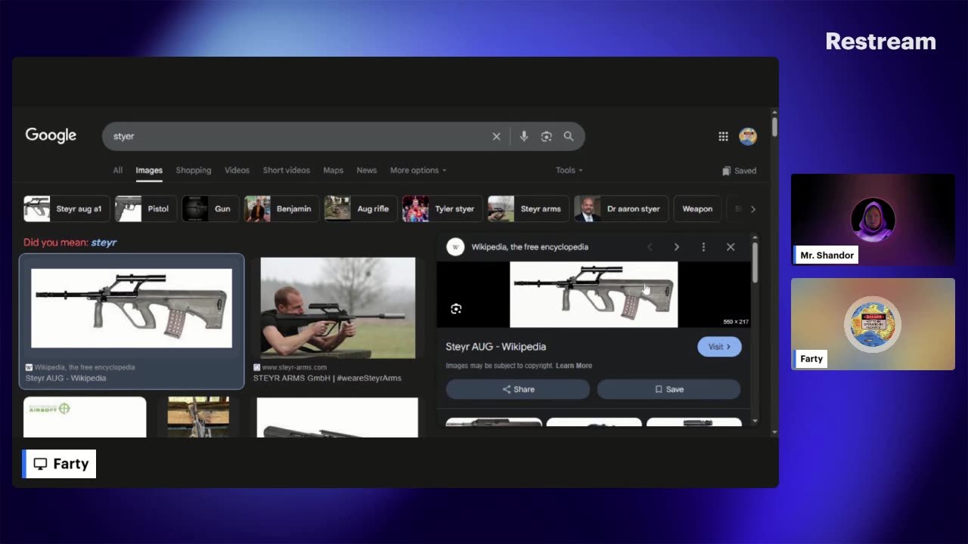Click Wikipedia source icon in preview header

tap(455, 247)
